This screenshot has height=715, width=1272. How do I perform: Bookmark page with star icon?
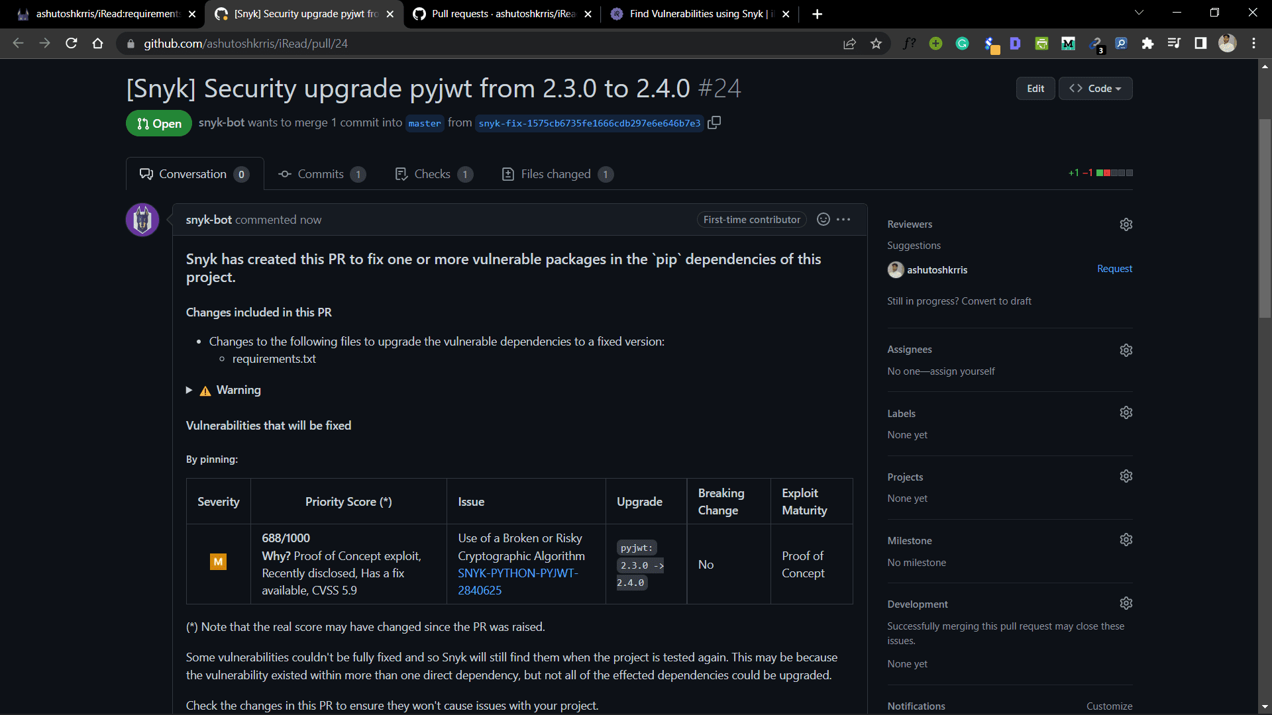click(876, 44)
